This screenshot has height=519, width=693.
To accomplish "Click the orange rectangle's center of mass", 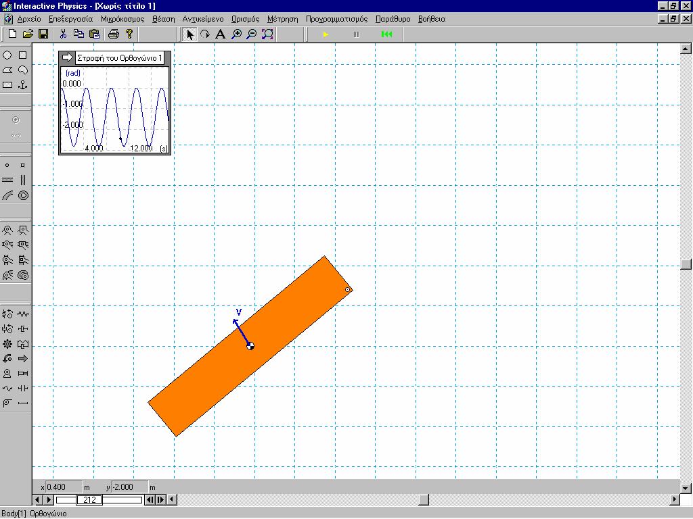I will pos(250,346).
